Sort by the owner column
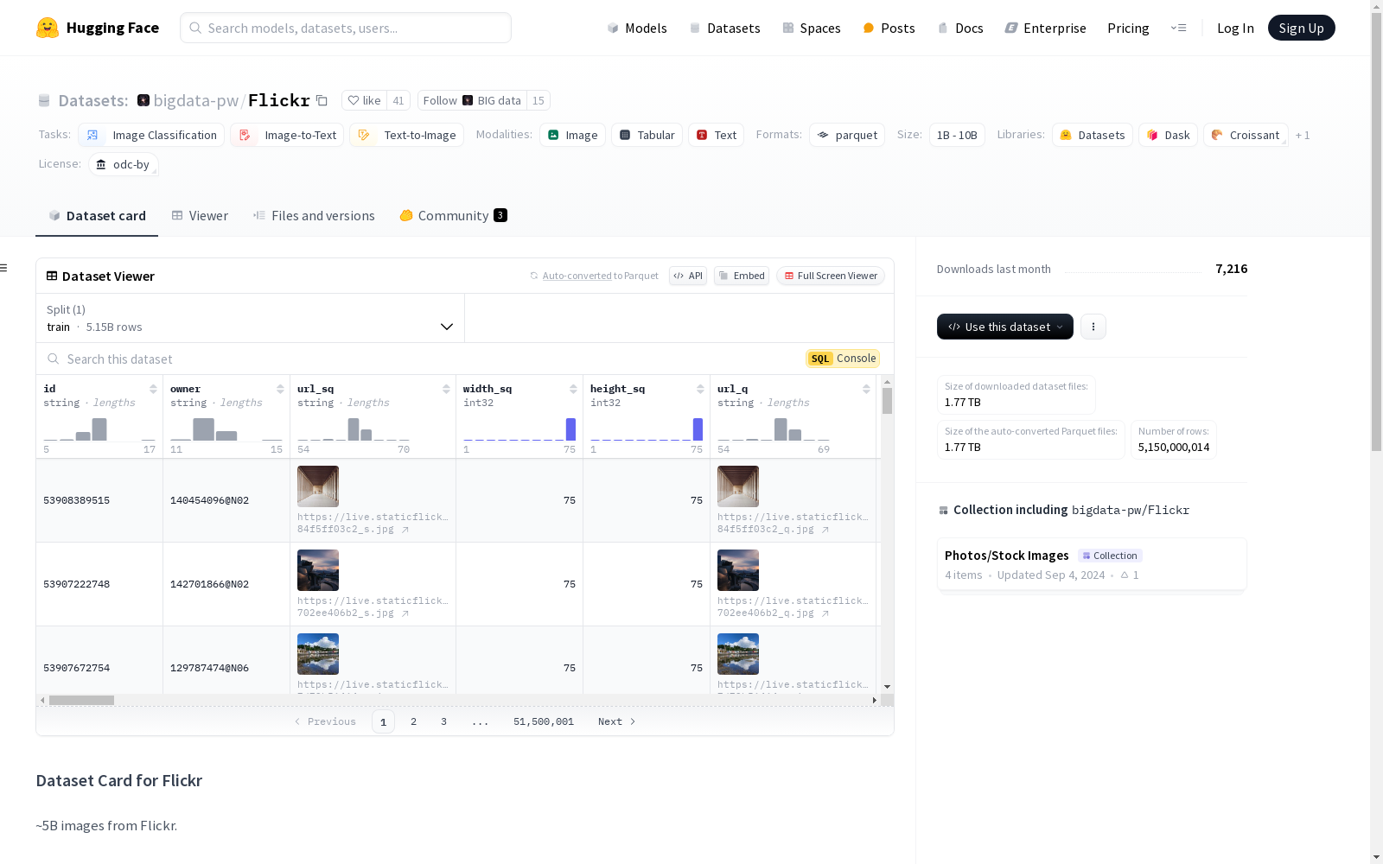Viewport: 1383px width, 864px height. pos(280,389)
